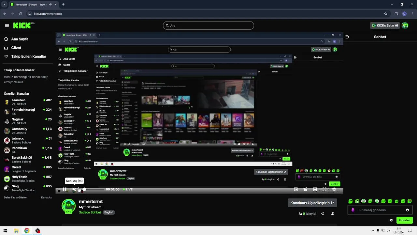The image size is (417, 235).
Task: Click the multicolored emote at row end
Action: [410, 201]
